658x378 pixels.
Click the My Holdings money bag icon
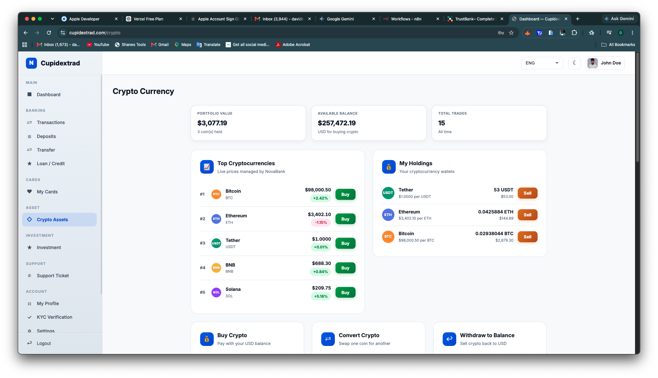(x=389, y=167)
